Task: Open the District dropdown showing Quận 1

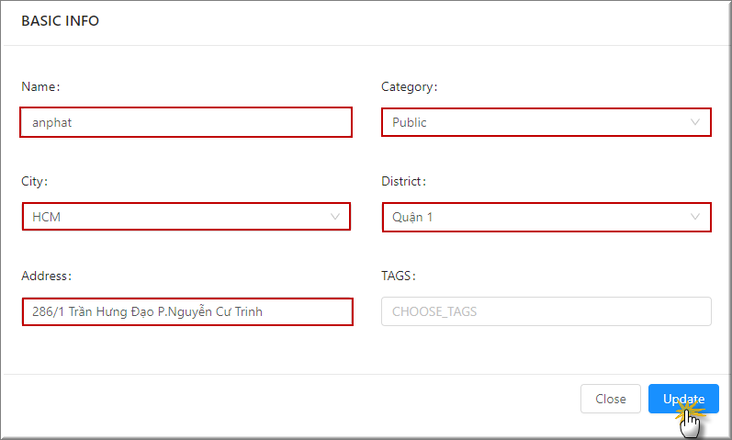Action: [x=546, y=217]
